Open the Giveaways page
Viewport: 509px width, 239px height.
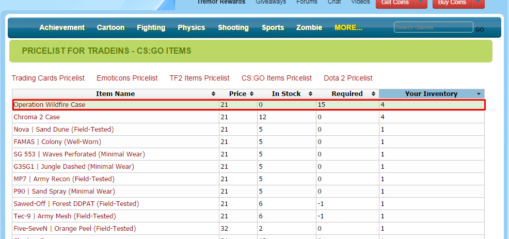271,2
